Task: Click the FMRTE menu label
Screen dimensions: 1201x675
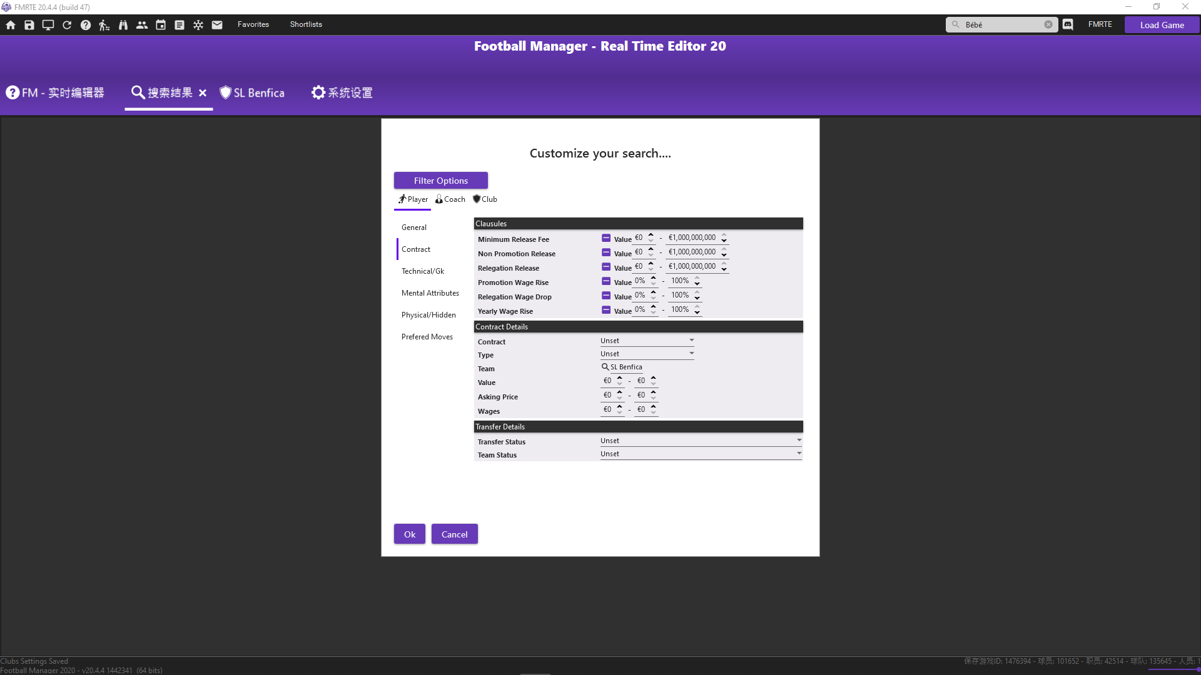Action: coord(1100,24)
